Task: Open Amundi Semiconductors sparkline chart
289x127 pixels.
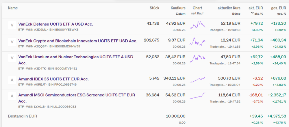Action: coord(197,96)
